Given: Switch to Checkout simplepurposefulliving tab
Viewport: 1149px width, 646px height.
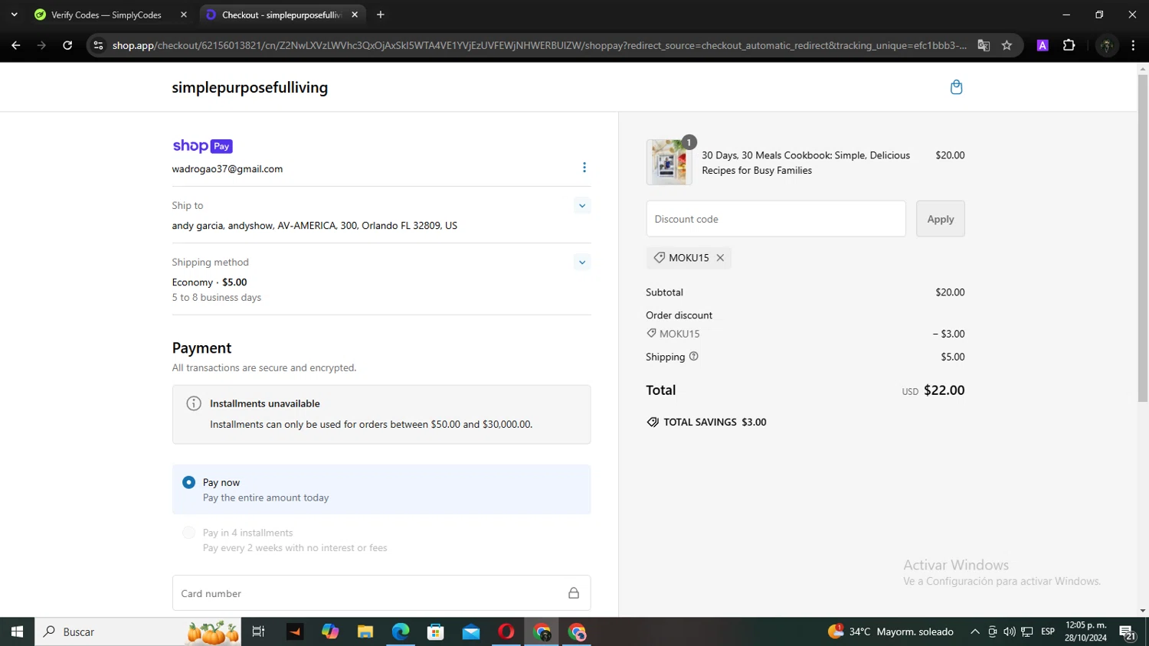Looking at the screenshot, I should click(283, 15).
